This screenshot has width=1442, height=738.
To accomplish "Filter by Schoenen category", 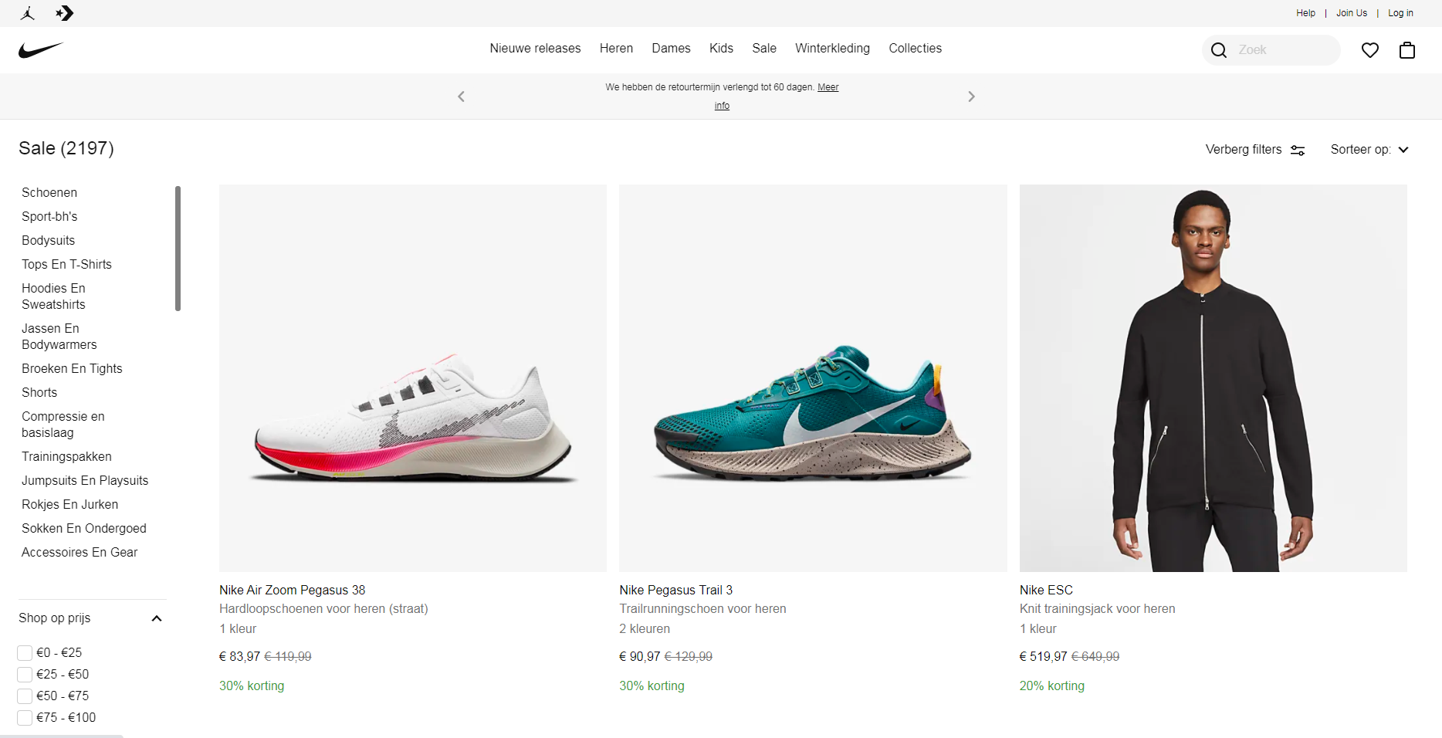I will pyautogui.click(x=49, y=193).
